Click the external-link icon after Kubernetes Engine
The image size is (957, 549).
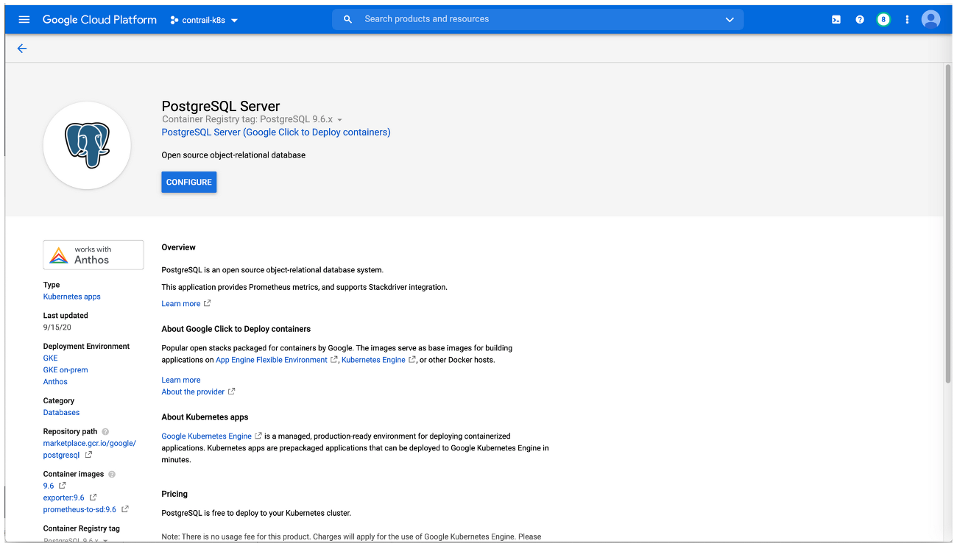point(412,360)
